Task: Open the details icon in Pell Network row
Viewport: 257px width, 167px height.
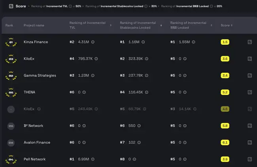Action: [x=249, y=159]
